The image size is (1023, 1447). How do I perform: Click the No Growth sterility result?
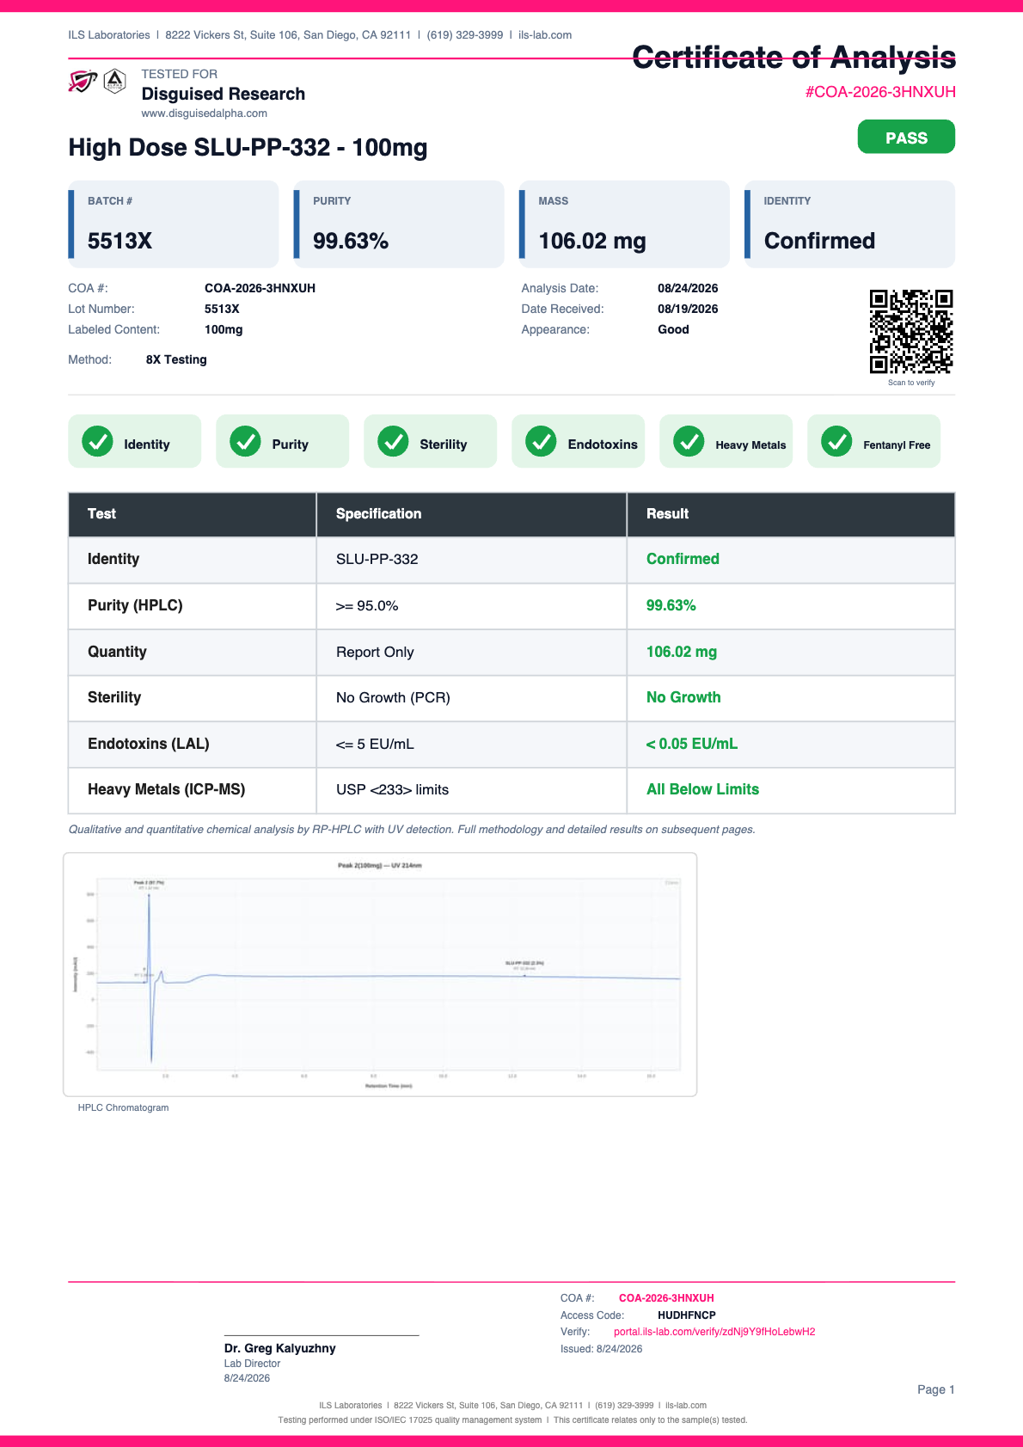683,697
